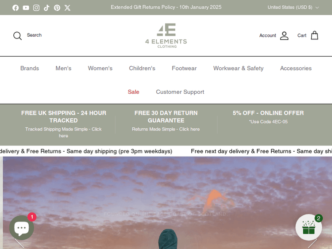Viewport: 332px width, 249px height.
Task: Open the Pinterest icon link
Action: (x=57, y=8)
